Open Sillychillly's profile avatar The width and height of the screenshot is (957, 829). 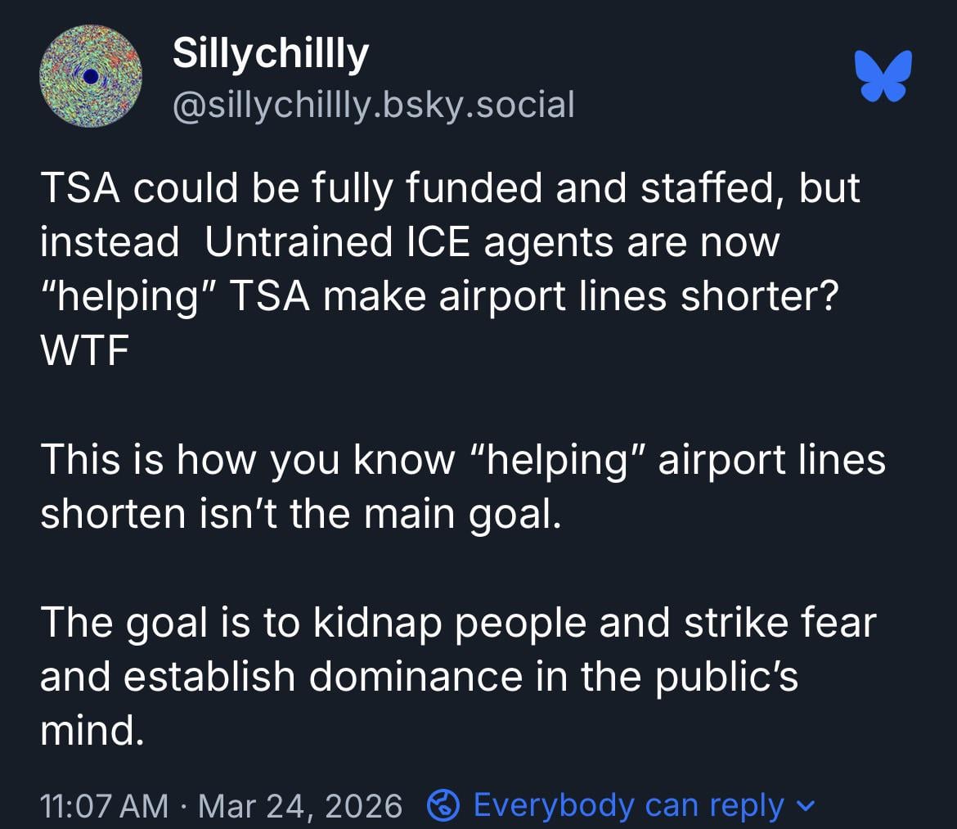point(91,76)
